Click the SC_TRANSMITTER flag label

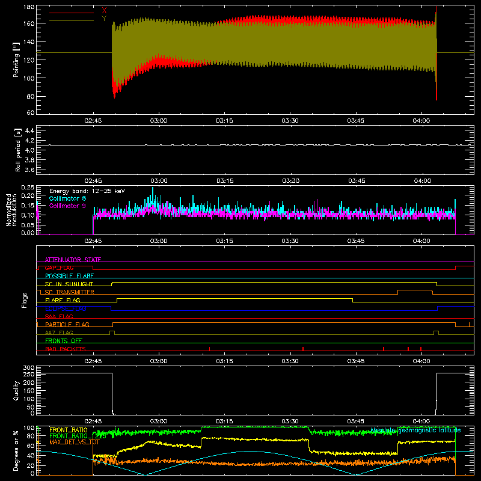[x=70, y=292]
